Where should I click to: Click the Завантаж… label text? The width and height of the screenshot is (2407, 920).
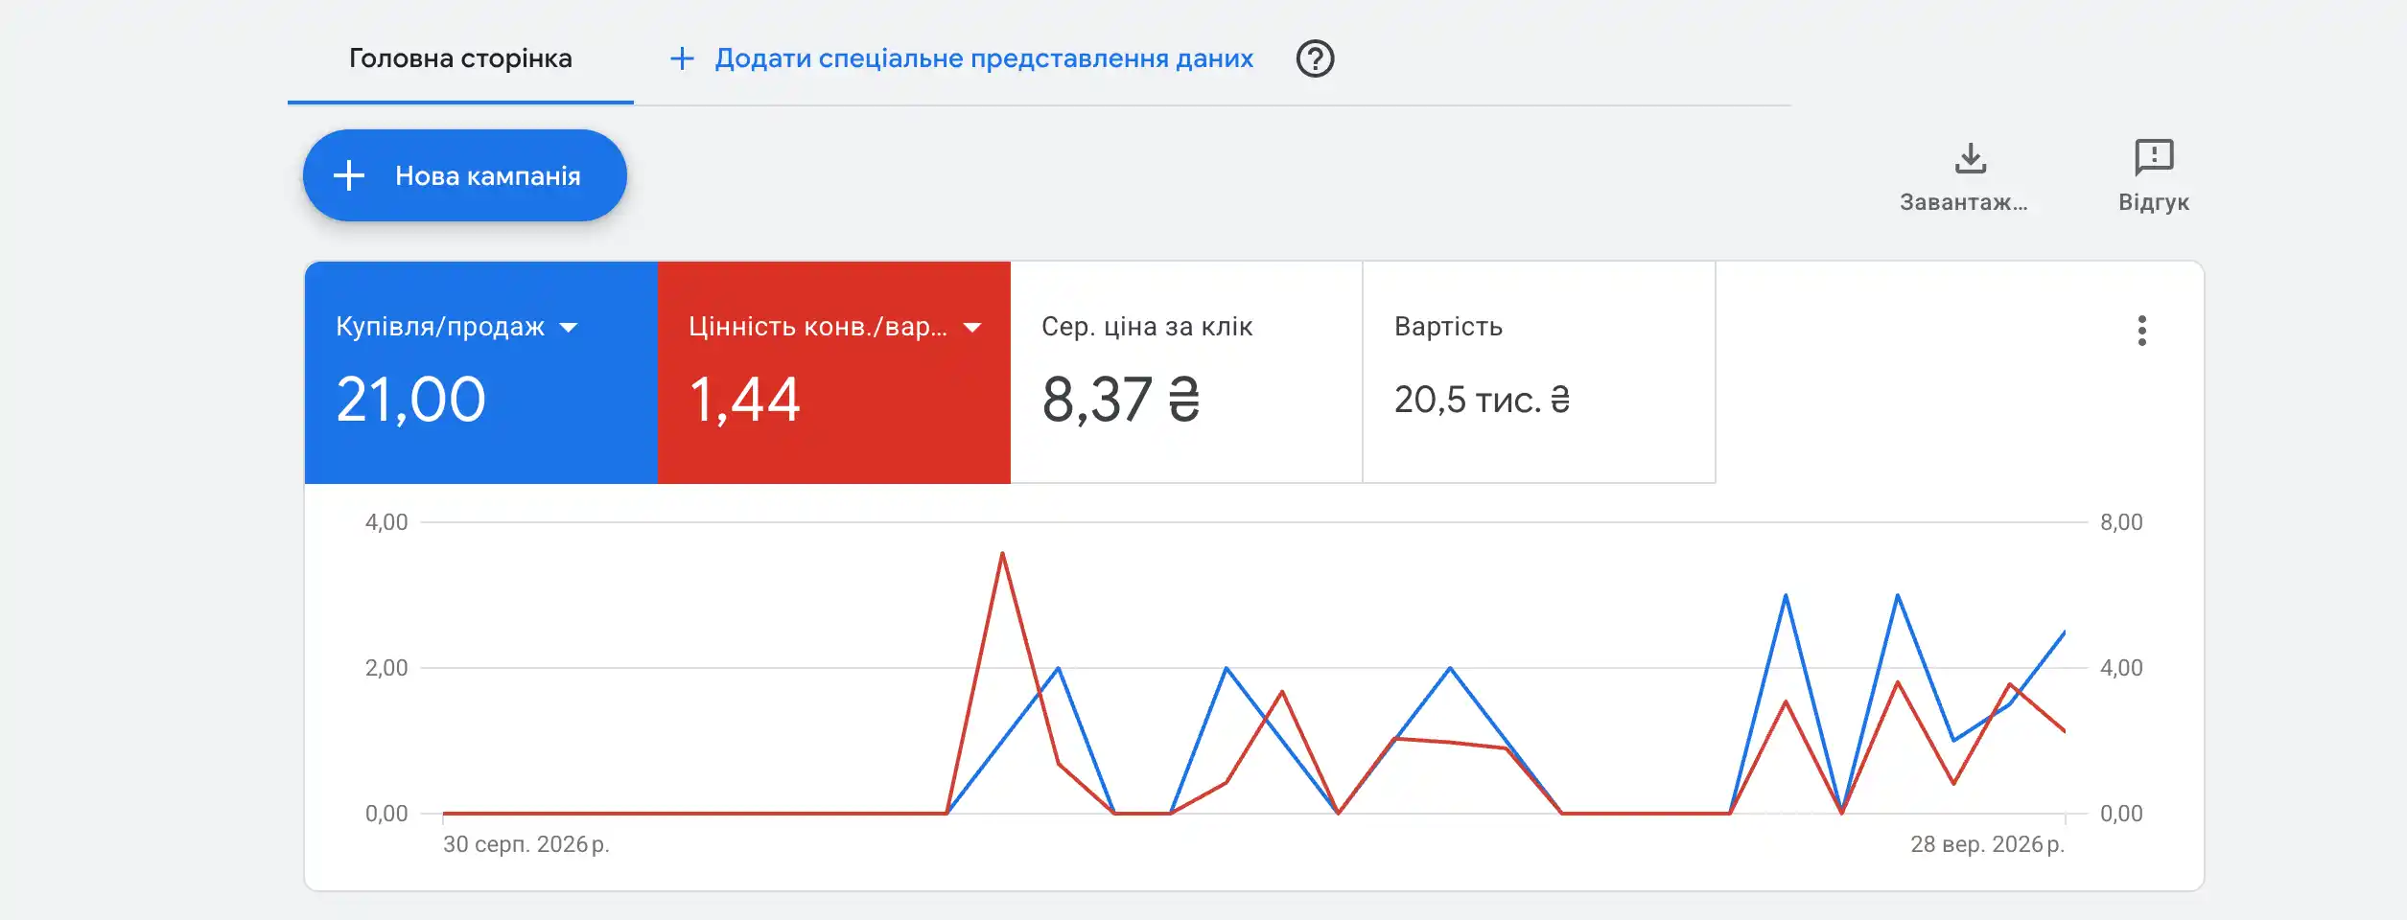click(1964, 202)
